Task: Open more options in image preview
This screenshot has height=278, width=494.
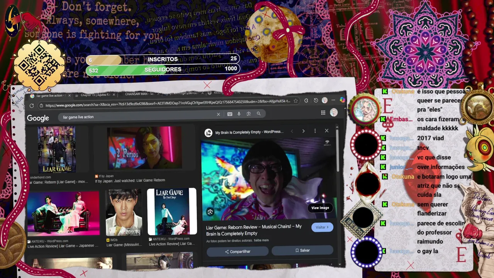Action: tap(315, 131)
